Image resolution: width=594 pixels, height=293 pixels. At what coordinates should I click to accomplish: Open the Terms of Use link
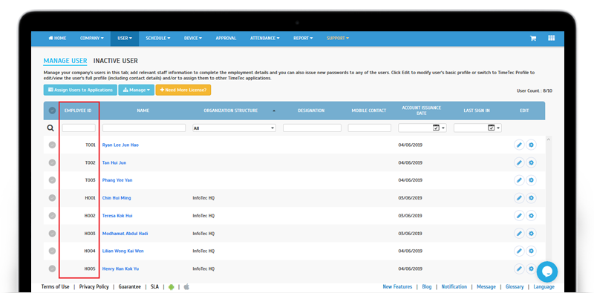55,287
